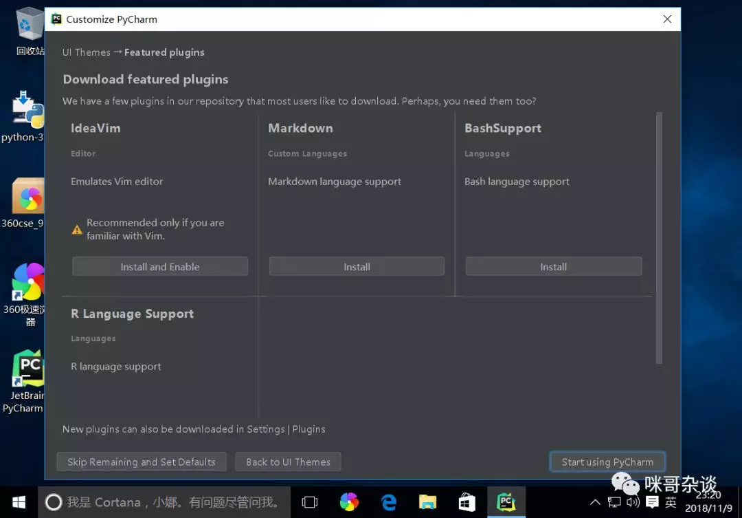Image resolution: width=742 pixels, height=518 pixels.
Task: Open Microsoft Store from the taskbar
Action: coord(466,502)
